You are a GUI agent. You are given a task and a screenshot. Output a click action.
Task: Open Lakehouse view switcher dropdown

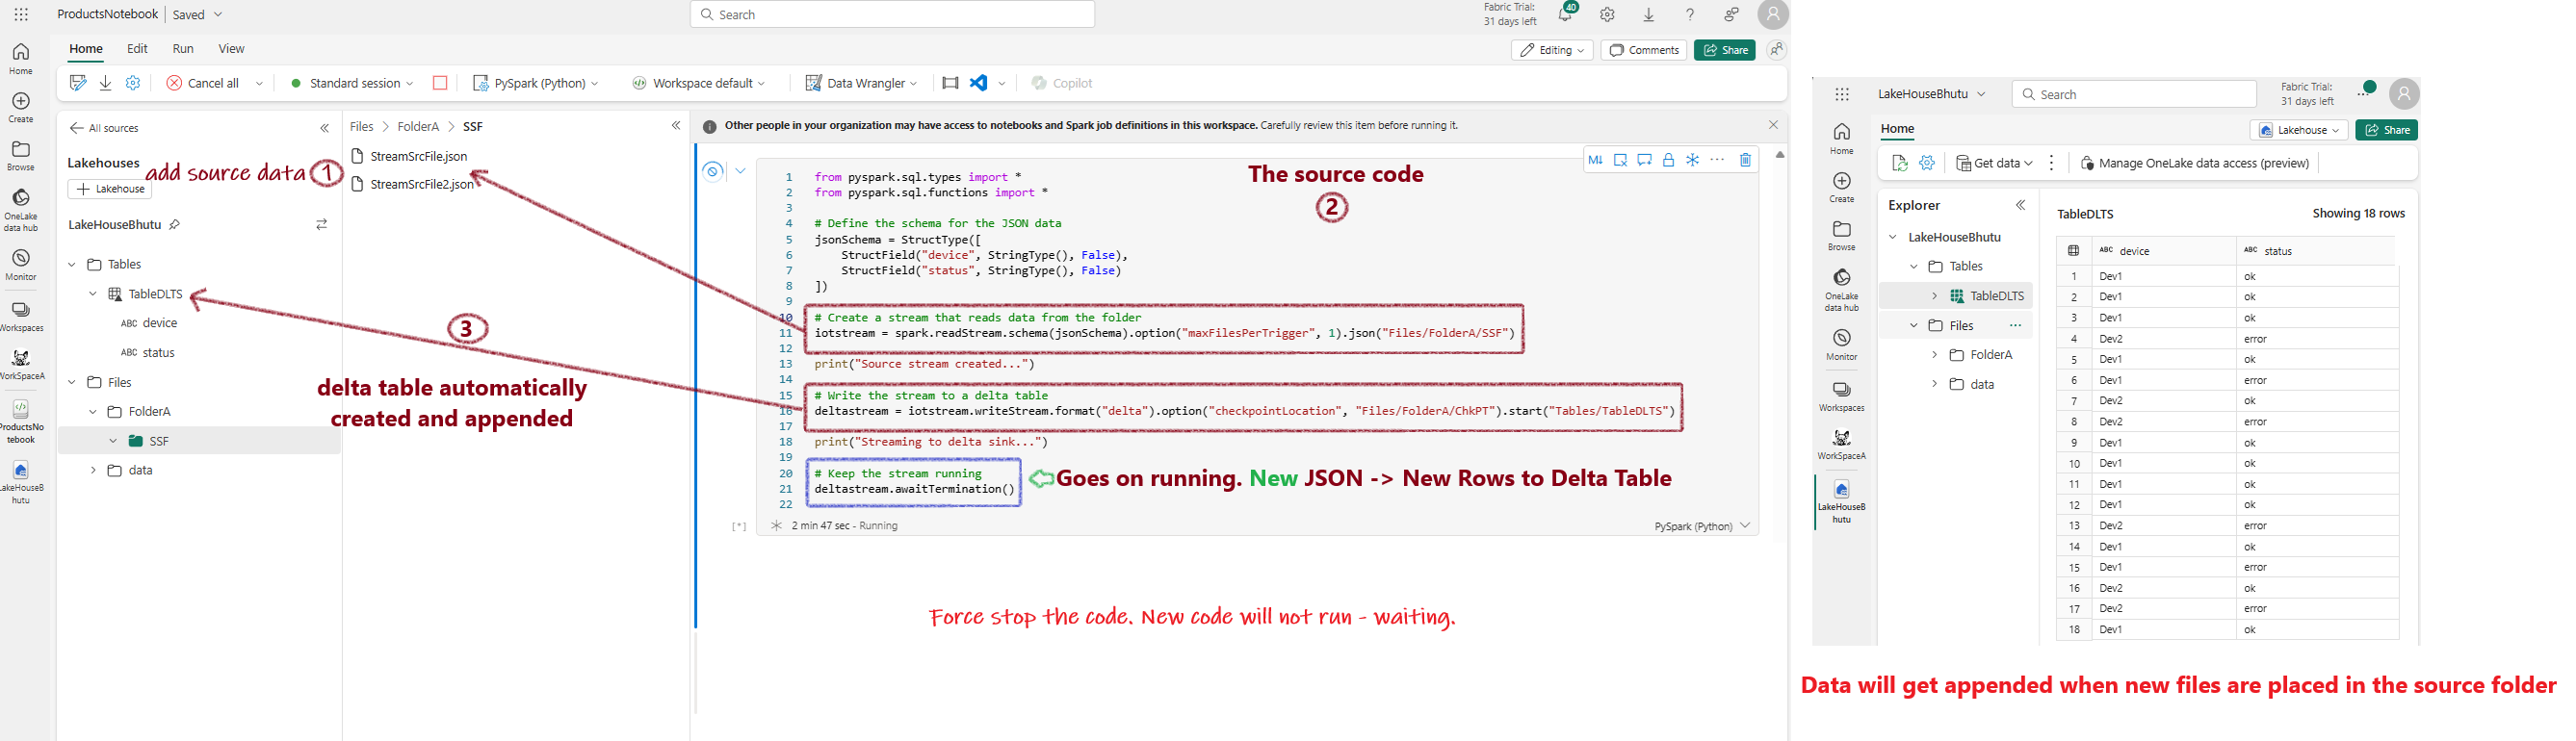pyautogui.click(x=2299, y=130)
